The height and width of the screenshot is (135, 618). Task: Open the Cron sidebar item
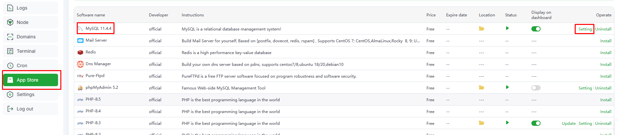31,66
